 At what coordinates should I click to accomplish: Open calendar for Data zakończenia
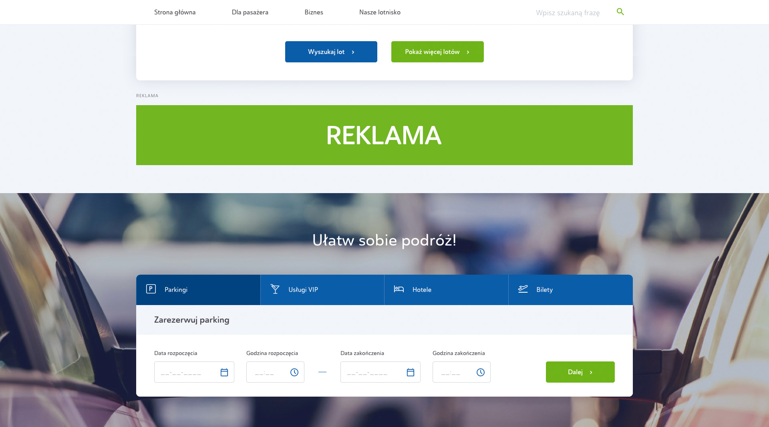tap(411, 372)
